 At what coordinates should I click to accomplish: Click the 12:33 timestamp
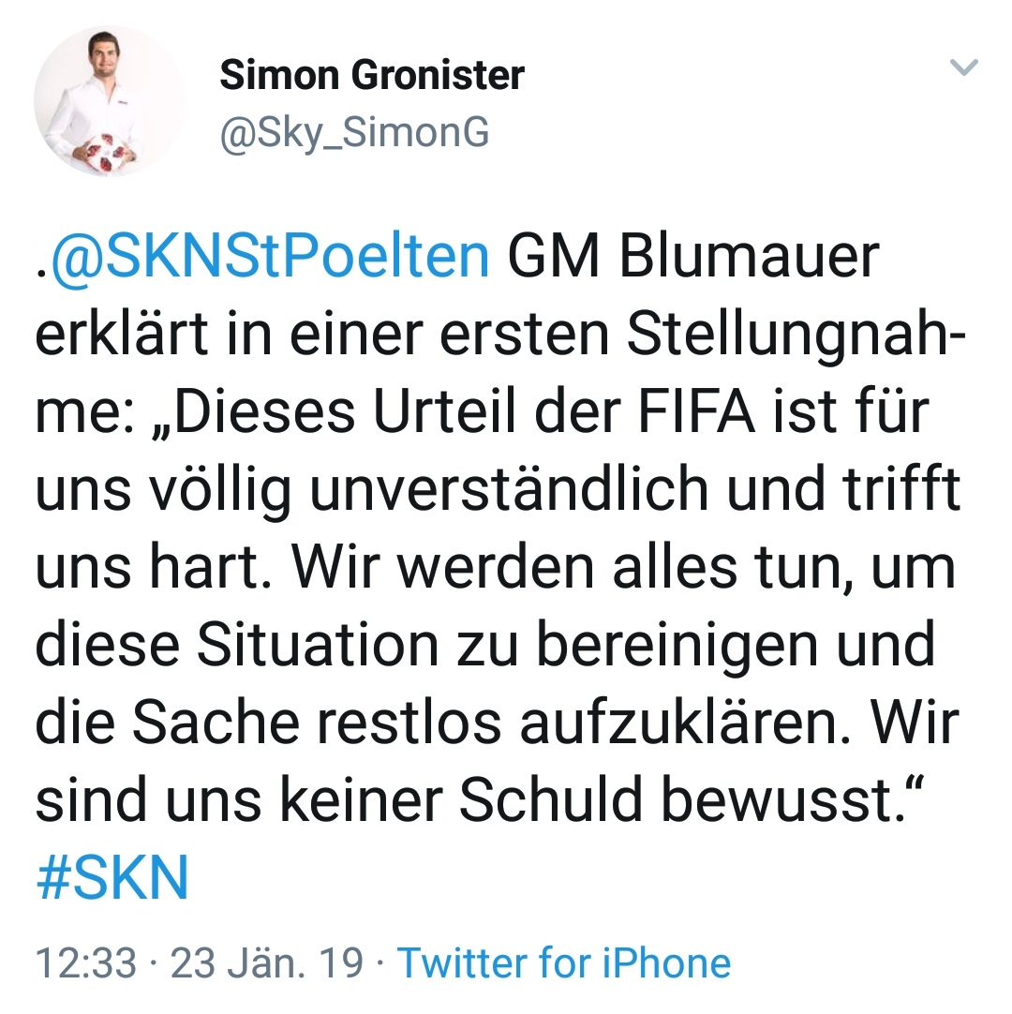pos(86,962)
